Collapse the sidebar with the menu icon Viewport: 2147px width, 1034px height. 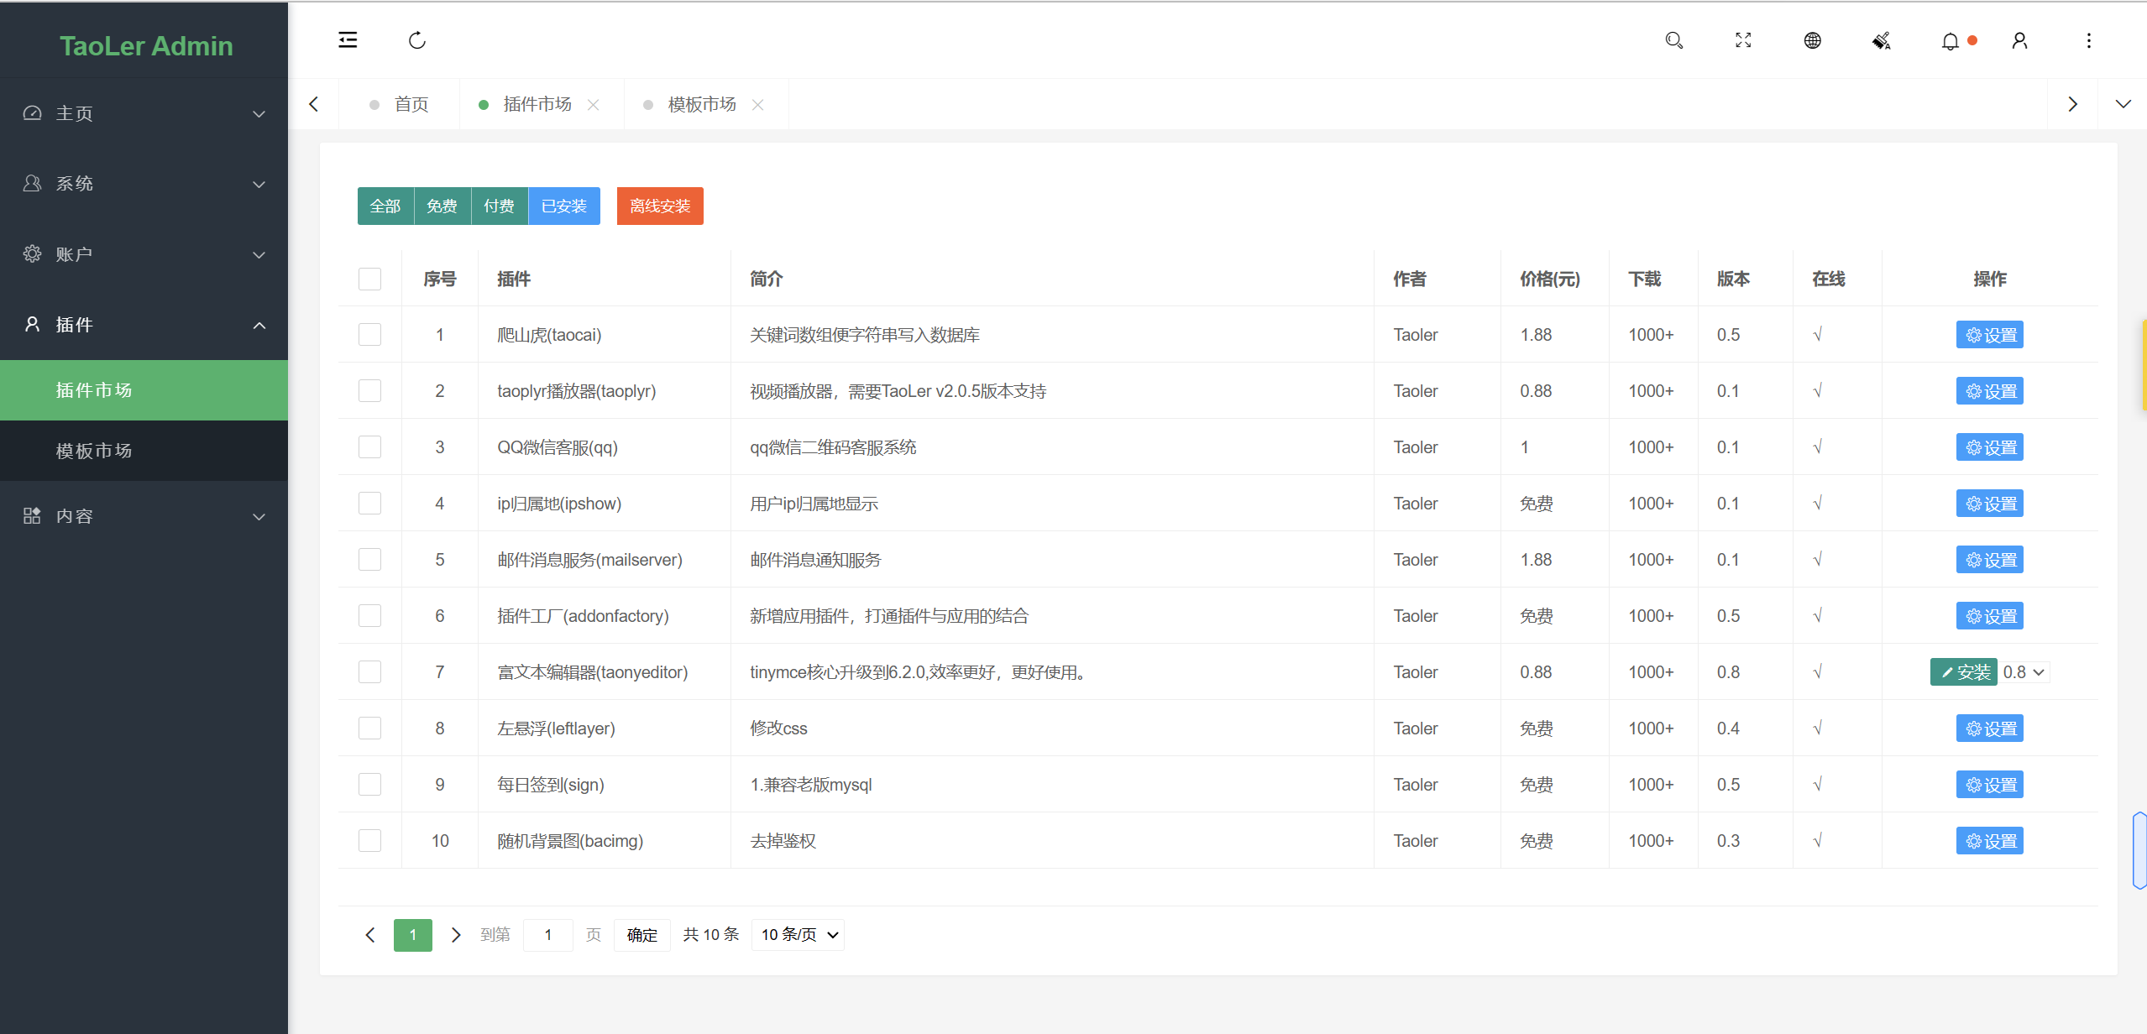[348, 39]
